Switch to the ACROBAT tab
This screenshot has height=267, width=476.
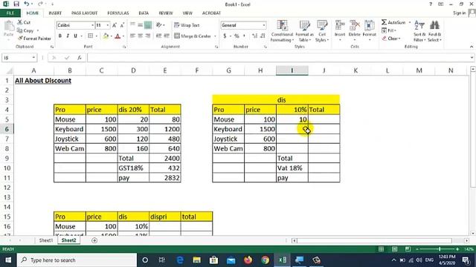[x=211, y=13]
